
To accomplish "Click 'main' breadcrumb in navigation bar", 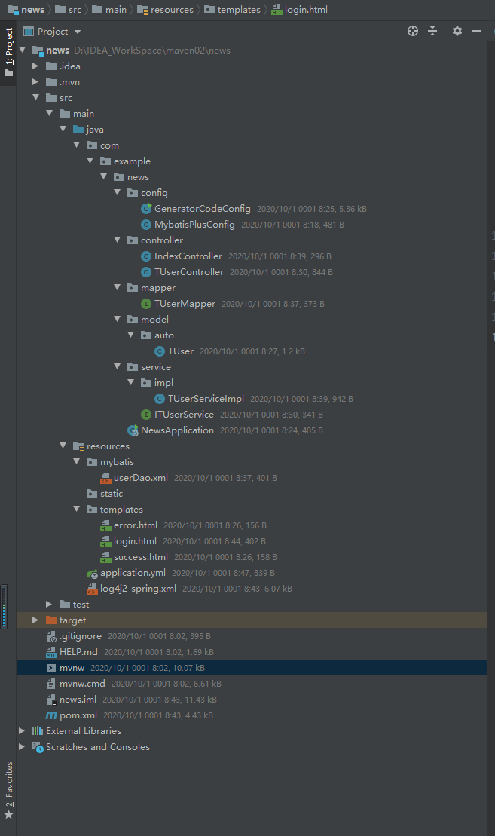I will click(x=109, y=10).
